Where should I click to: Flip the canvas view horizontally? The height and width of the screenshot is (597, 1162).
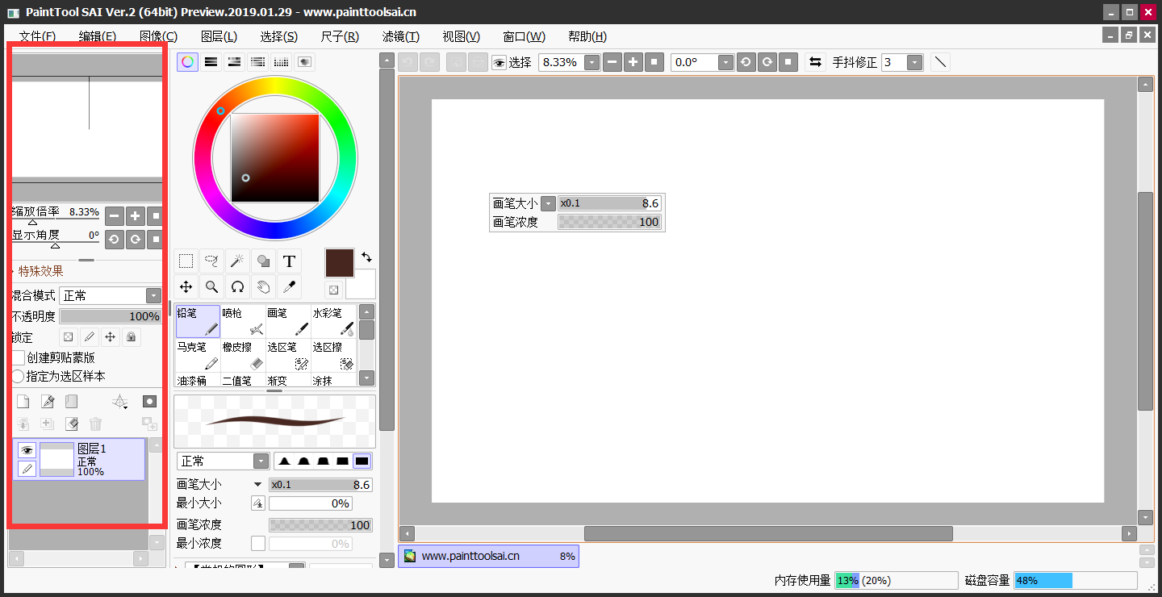815,62
